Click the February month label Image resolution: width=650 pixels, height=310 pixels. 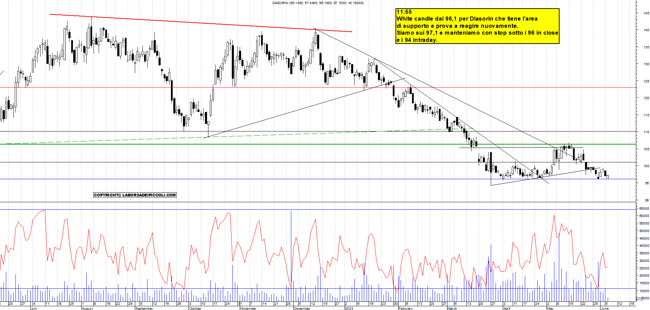click(x=405, y=308)
